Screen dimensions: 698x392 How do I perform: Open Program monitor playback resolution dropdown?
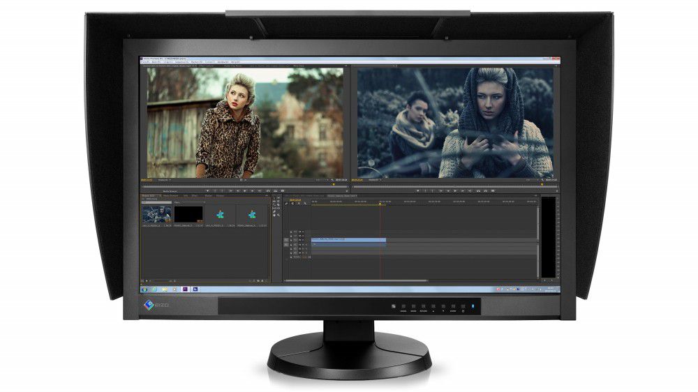(x=532, y=180)
